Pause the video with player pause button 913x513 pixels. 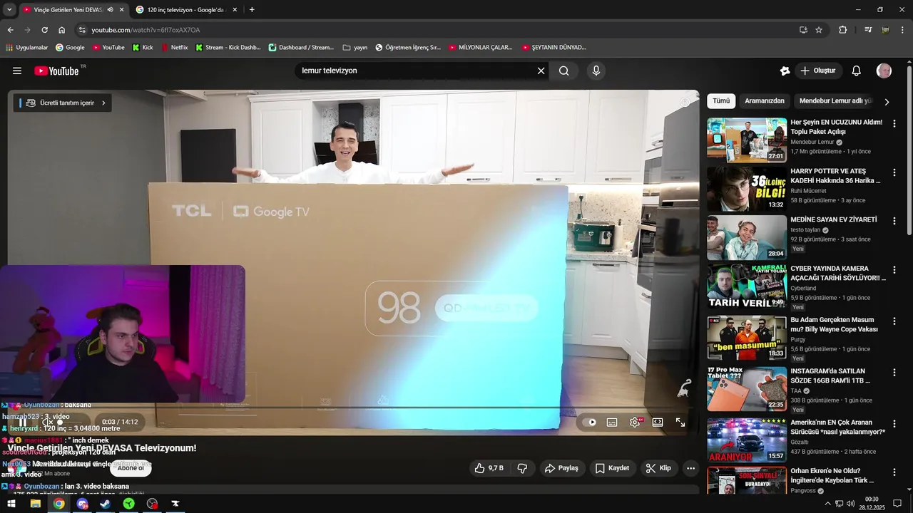point(23,422)
